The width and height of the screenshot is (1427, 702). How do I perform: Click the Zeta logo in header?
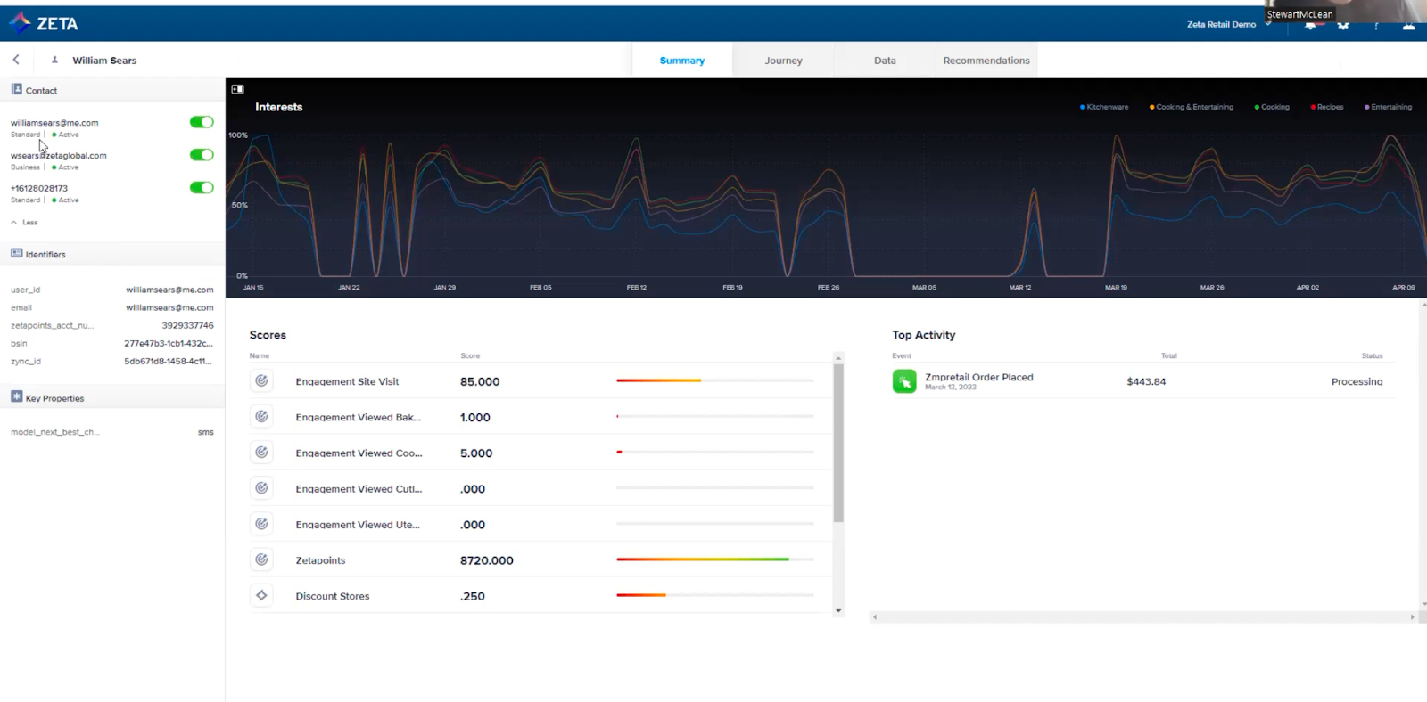click(44, 23)
